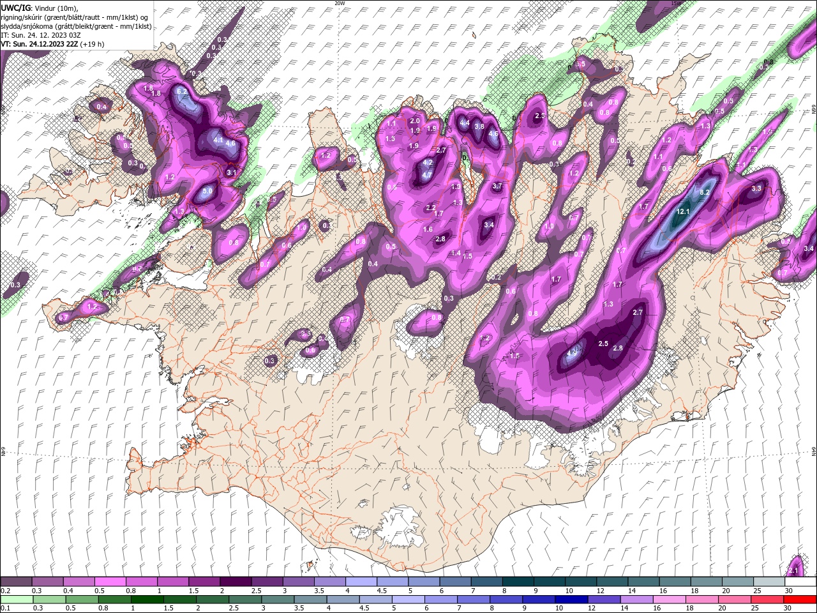Click the 0.1 label under the bottom legend row
Screen dimensions: 817x613
[5, 609]
